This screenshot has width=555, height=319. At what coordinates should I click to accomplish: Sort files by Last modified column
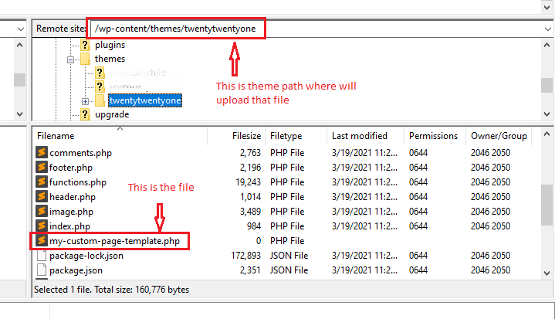point(359,136)
